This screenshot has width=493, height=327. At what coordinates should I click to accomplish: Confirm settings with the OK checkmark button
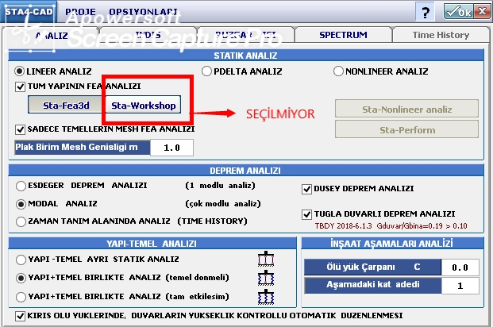tap(463, 12)
